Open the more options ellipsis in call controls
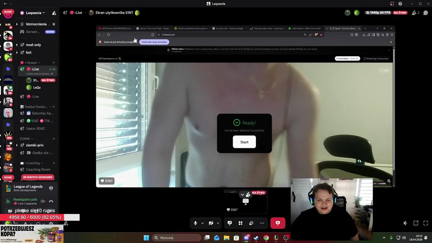 click(262, 223)
